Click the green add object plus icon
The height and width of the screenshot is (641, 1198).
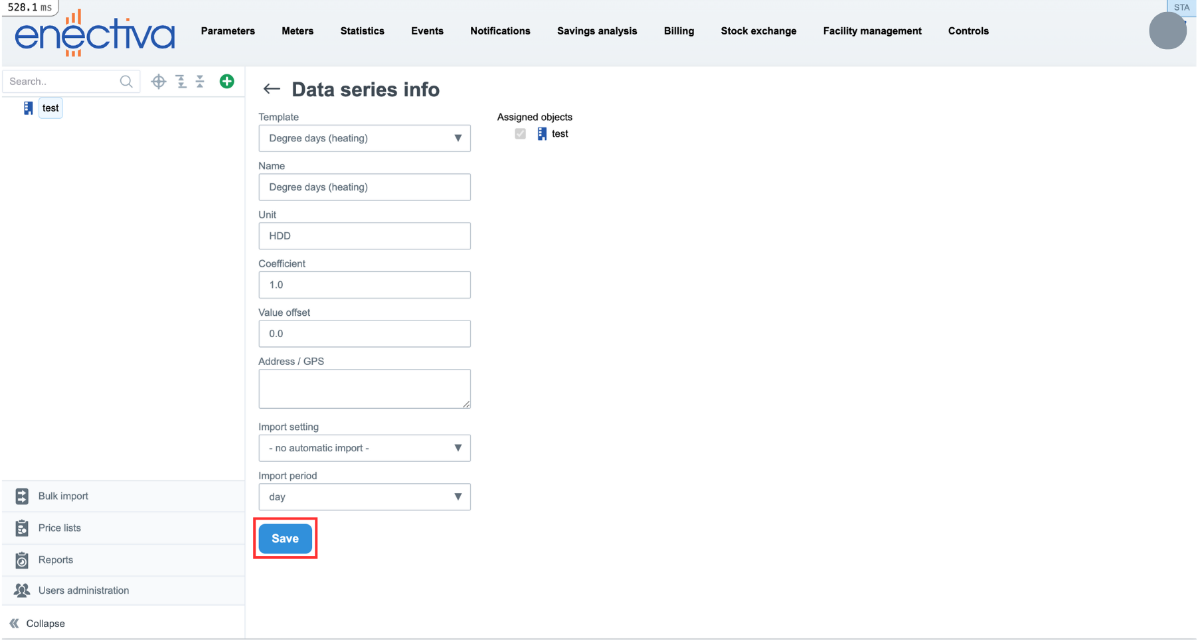tap(226, 82)
